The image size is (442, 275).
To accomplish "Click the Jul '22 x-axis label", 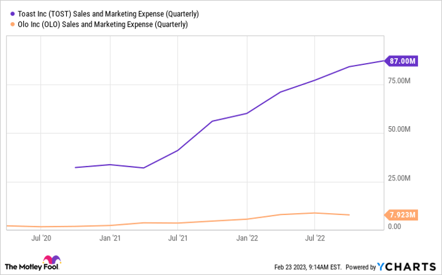I will 315,238.
